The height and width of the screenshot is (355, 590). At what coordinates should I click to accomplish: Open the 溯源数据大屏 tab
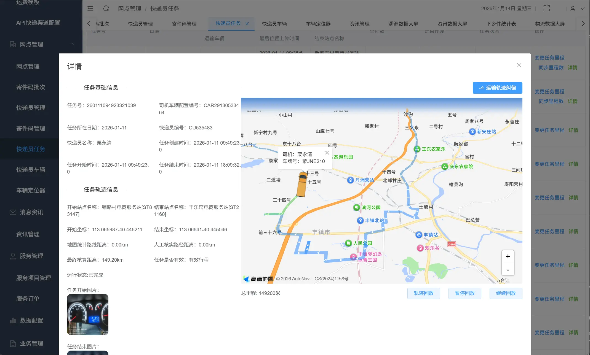pos(403,24)
